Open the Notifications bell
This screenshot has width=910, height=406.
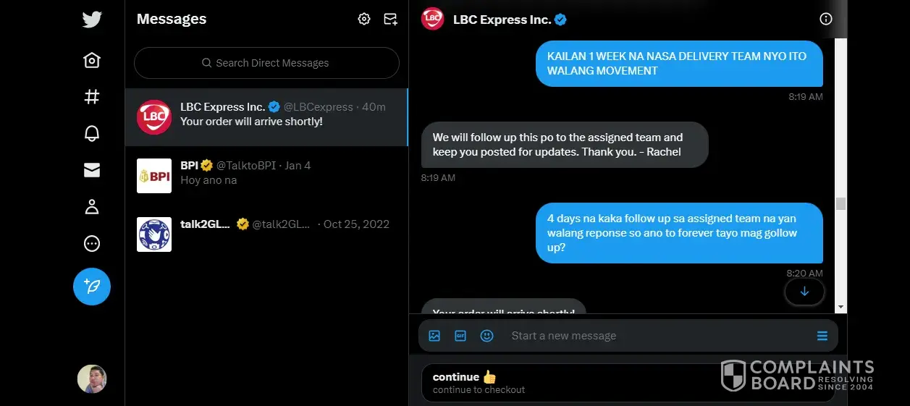[92, 133]
